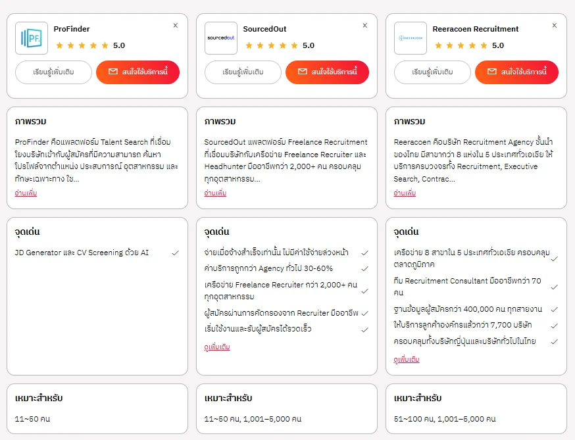
Task: Click "51~100 คน, 1,001–5,000 คน" under Reeracoen
Action: (445, 419)
